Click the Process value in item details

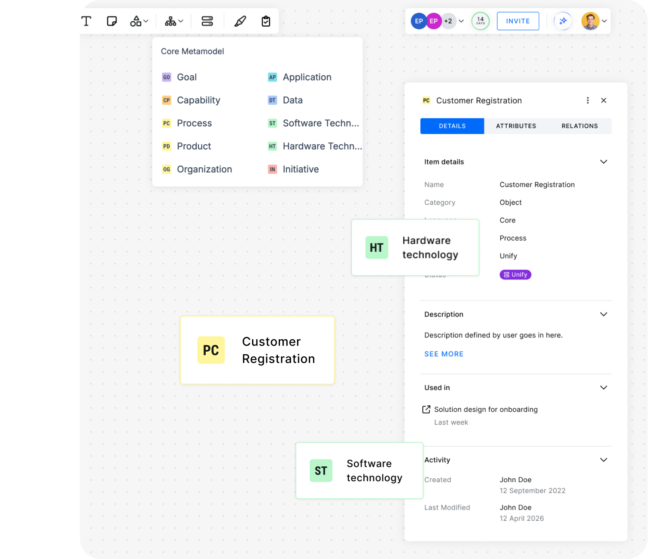513,238
